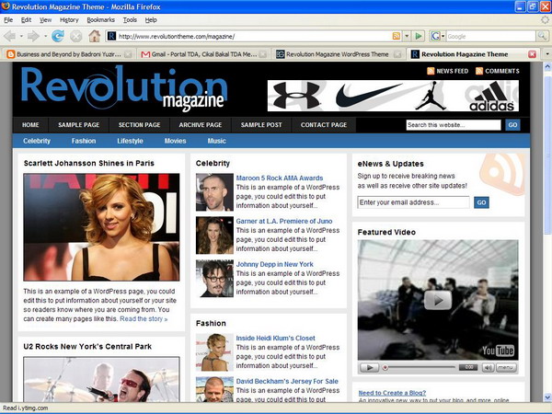Open the History menu
The image size is (552, 414).
(69, 20)
